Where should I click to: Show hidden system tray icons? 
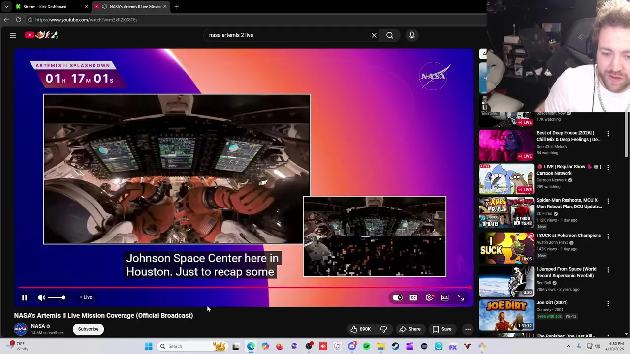click(x=568, y=346)
